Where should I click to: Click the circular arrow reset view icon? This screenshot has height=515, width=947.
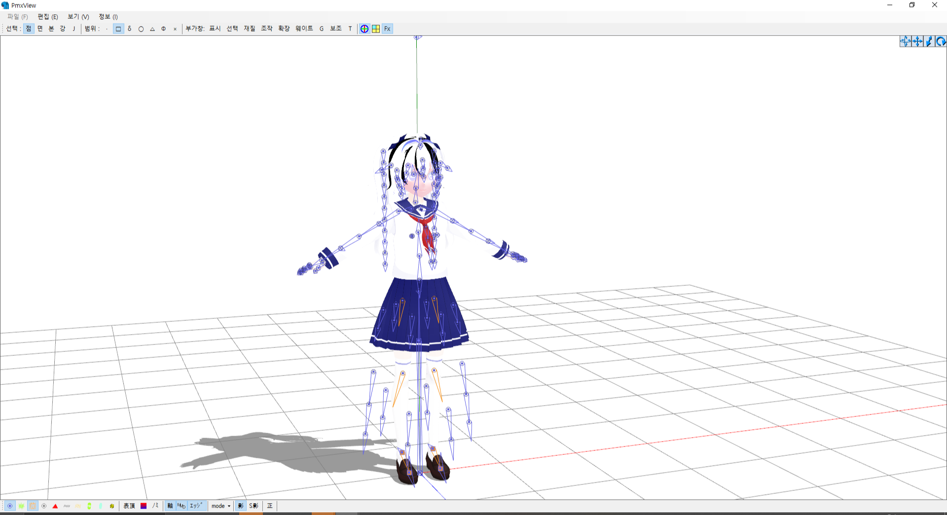tap(941, 41)
